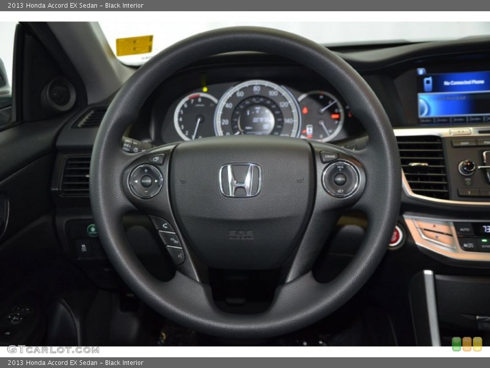Activate the voice talk button on wheel
The image size is (490, 368).
tap(176, 256)
